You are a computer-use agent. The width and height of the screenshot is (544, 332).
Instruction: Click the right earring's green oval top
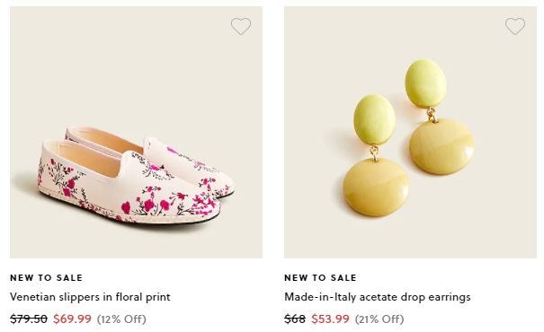[425, 83]
